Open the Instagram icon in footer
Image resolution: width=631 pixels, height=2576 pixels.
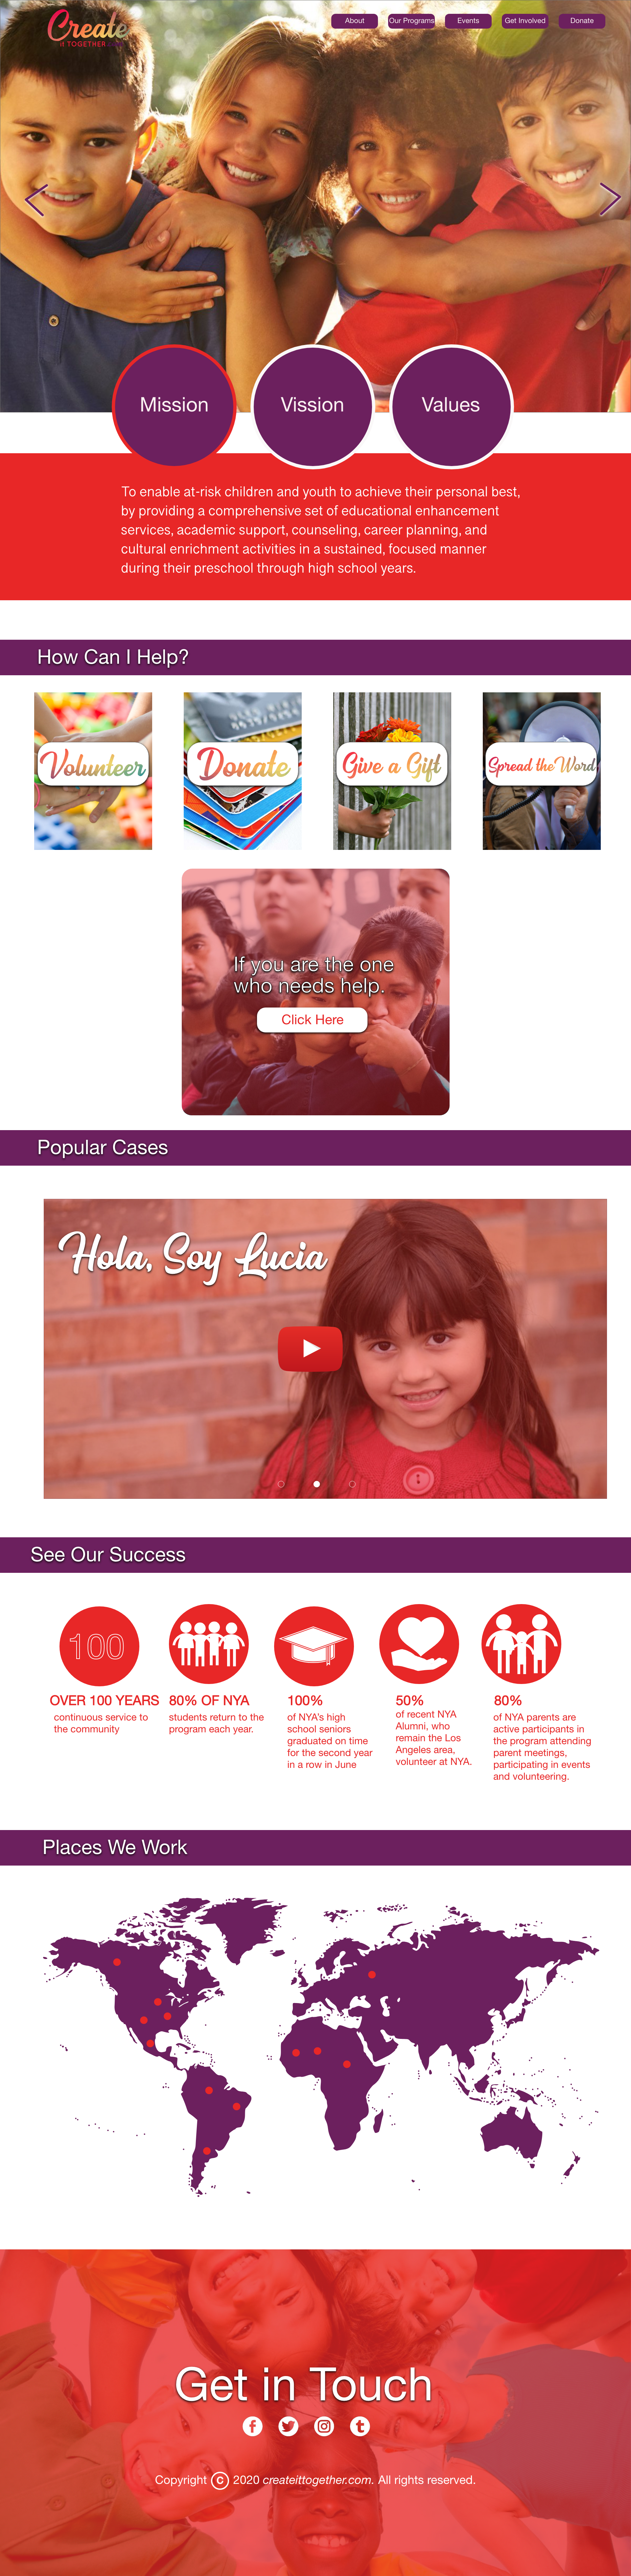click(324, 2426)
